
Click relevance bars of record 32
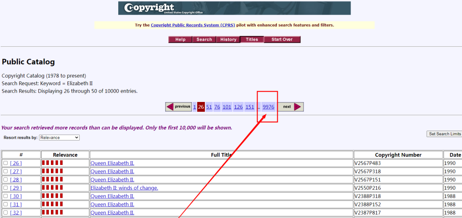click(52, 212)
